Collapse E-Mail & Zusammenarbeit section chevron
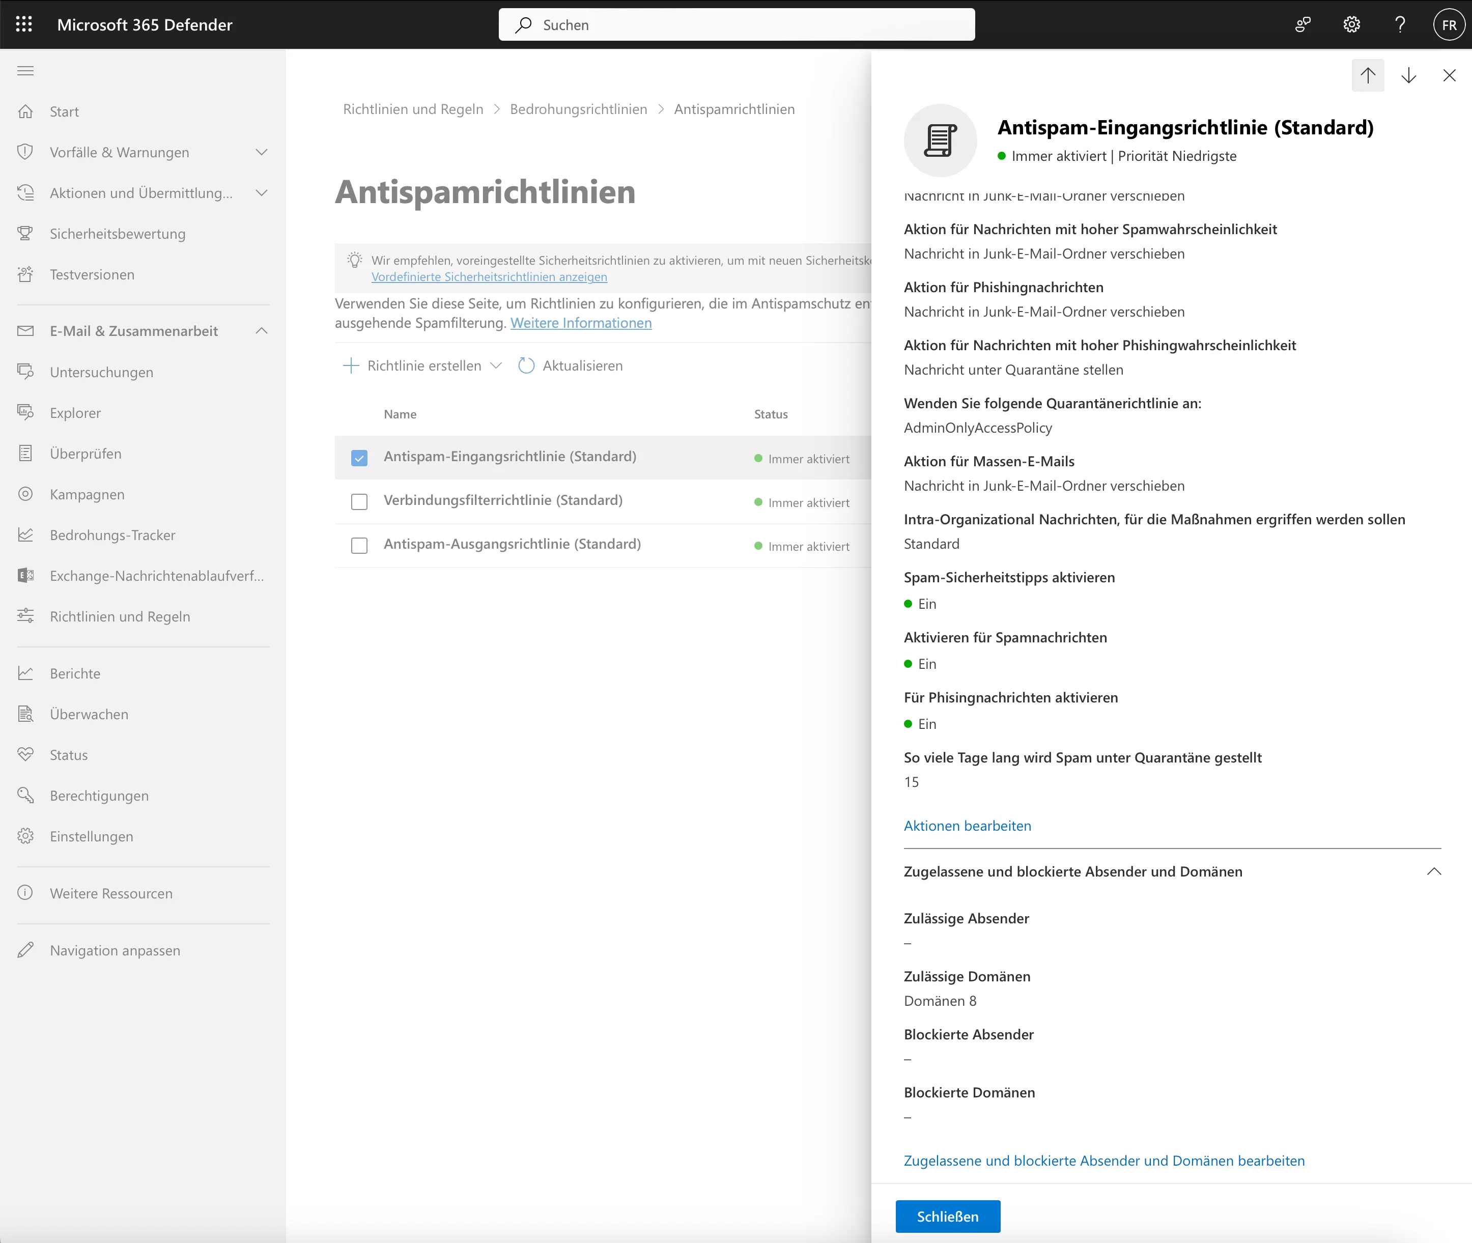 [262, 330]
